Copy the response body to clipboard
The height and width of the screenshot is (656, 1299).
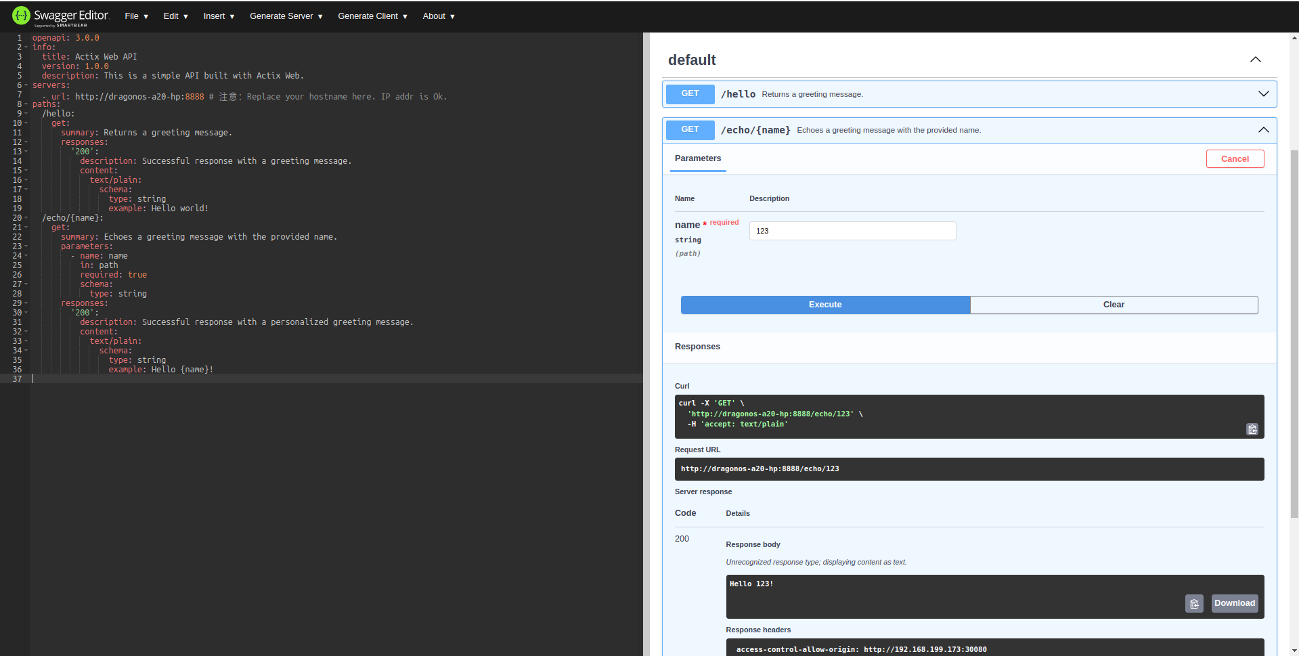point(1194,603)
